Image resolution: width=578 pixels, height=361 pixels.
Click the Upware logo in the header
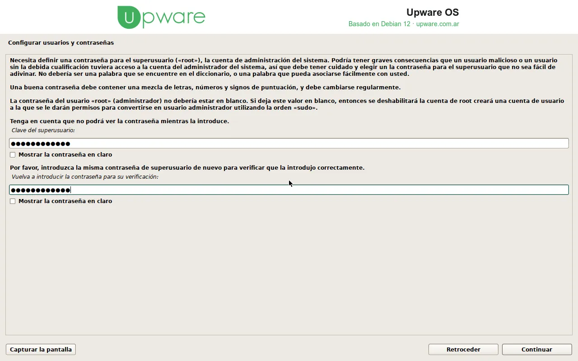tap(161, 17)
